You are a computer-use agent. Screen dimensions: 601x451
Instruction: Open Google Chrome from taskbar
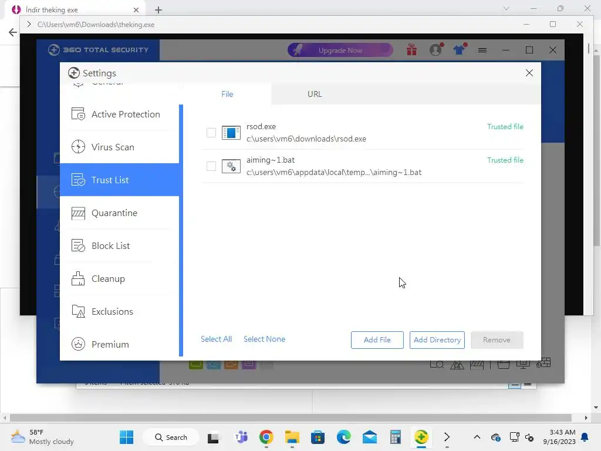pyautogui.click(x=266, y=437)
